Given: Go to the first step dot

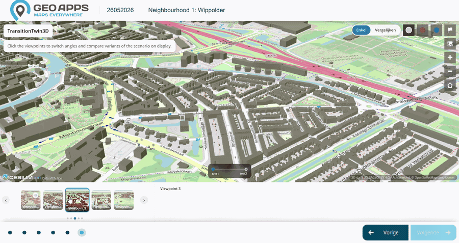Looking at the screenshot, I should tap(10, 232).
